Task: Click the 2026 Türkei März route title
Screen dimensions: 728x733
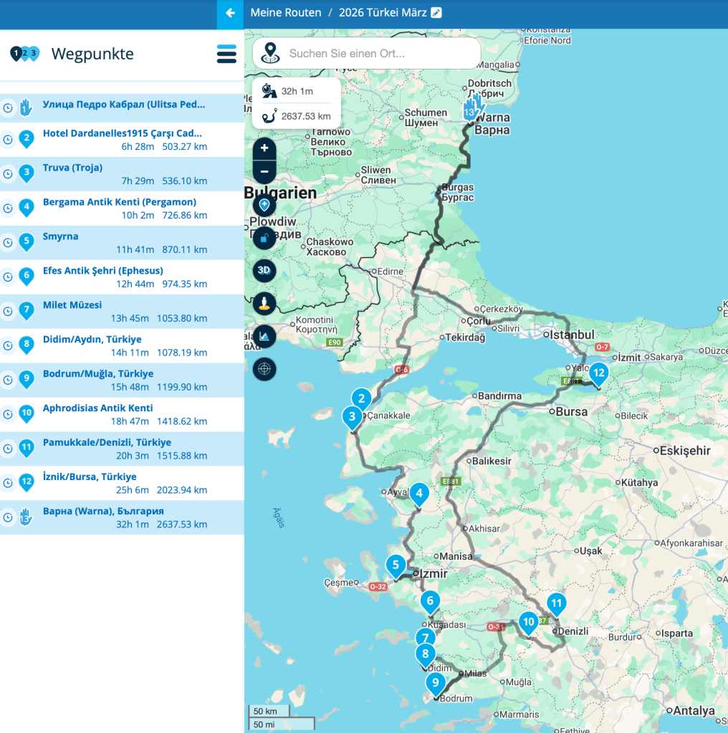Action: click(383, 13)
